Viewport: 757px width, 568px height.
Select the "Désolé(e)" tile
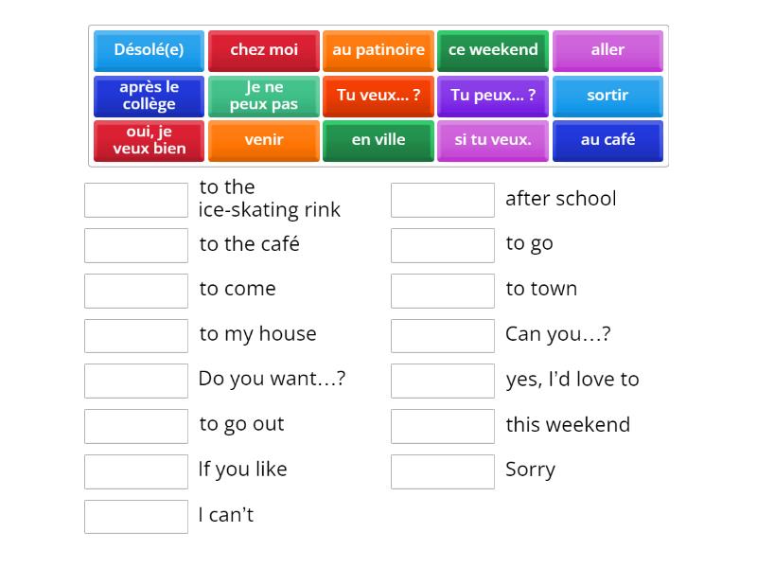149,51
